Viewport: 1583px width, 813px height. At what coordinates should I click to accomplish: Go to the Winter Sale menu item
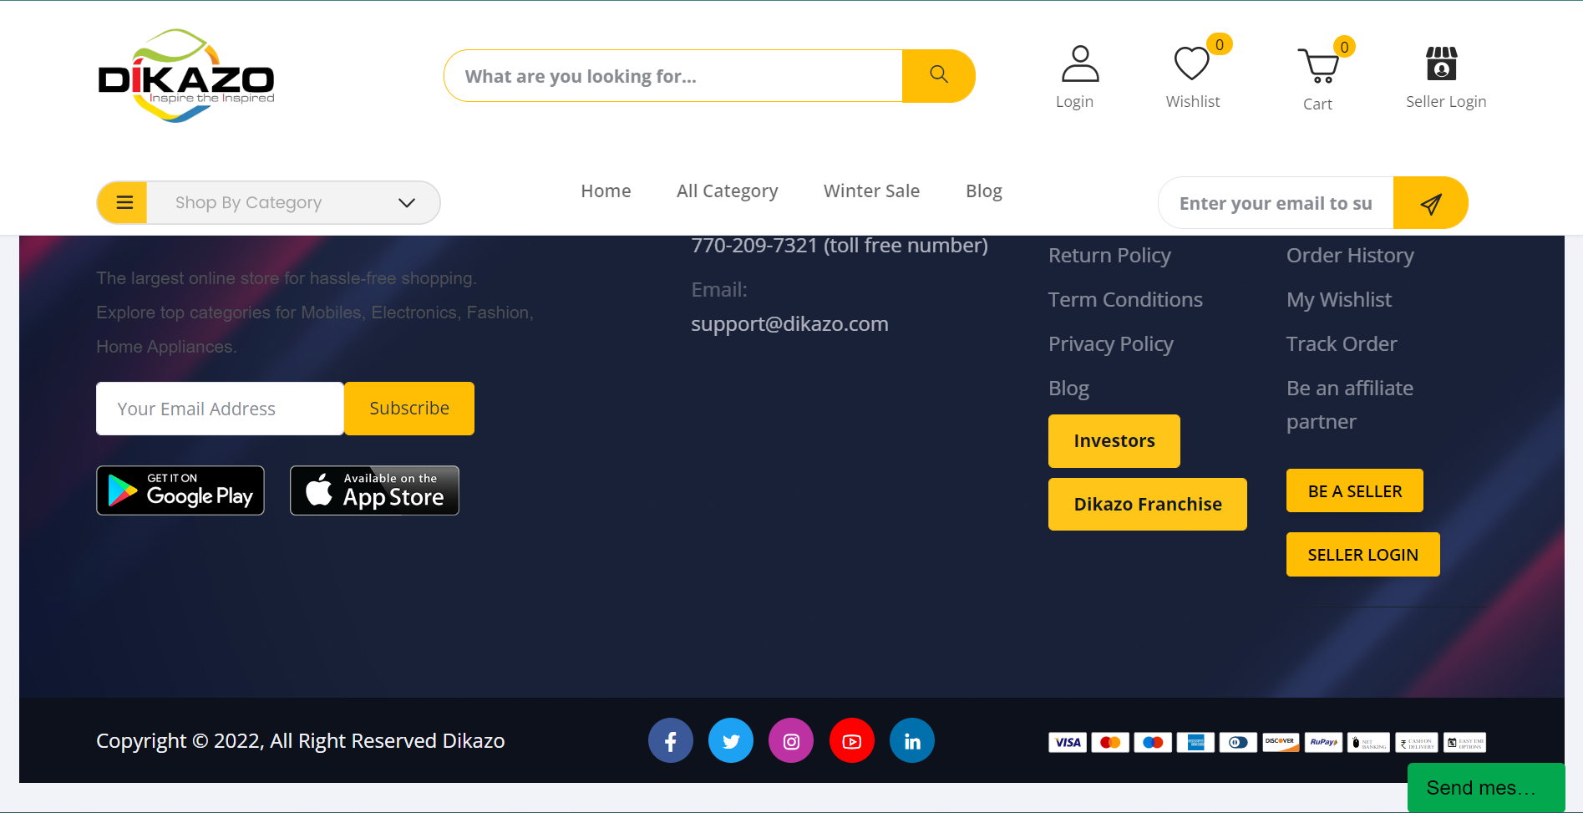(x=871, y=191)
